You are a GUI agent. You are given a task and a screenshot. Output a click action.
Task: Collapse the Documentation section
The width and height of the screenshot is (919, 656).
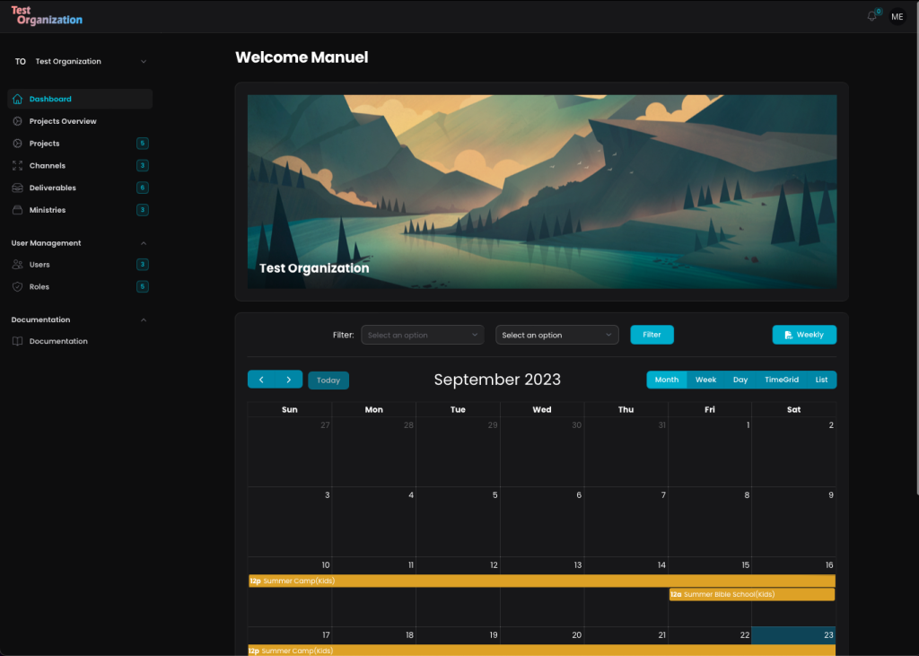(x=144, y=319)
